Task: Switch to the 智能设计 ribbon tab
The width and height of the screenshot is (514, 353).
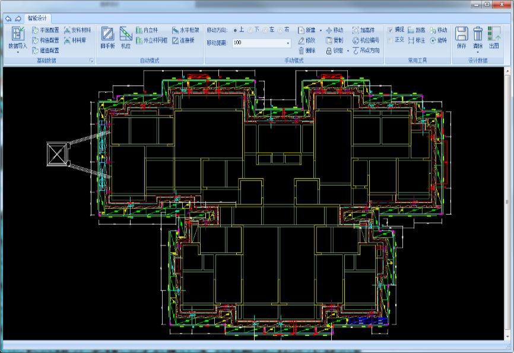Action: (37, 18)
